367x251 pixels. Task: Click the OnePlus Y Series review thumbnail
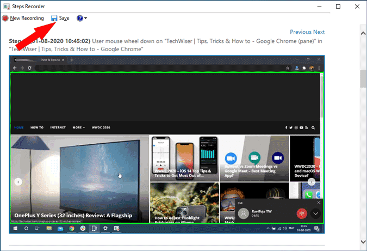(79, 179)
